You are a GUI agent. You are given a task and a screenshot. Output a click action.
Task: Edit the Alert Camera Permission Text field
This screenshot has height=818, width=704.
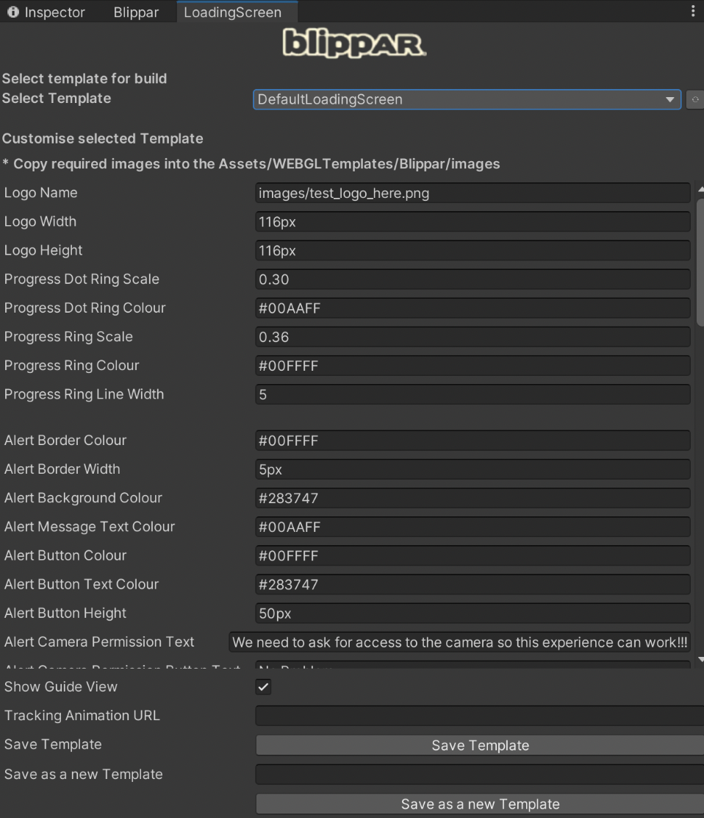460,642
